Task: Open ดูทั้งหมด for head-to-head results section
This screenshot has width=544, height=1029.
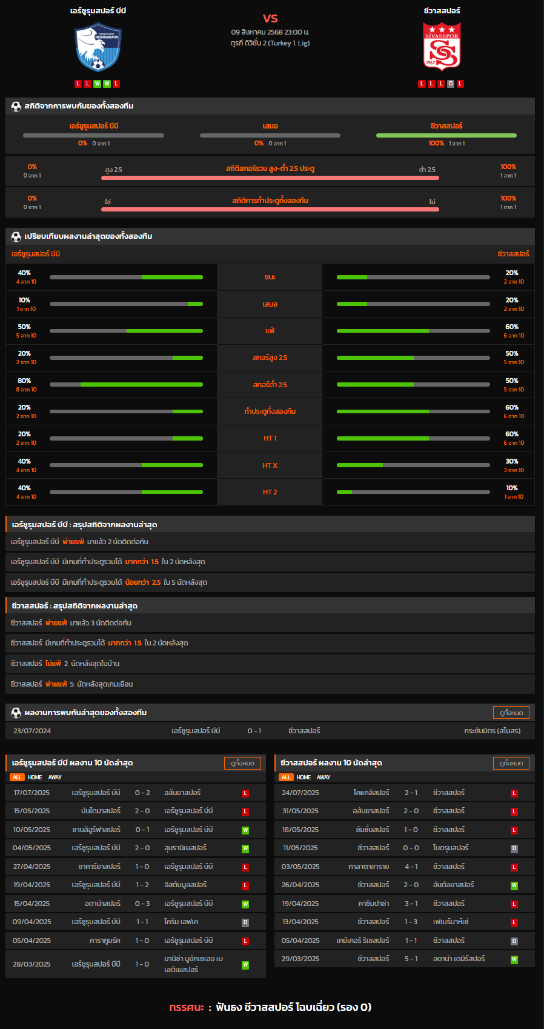Action: pyautogui.click(x=511, y=713)
